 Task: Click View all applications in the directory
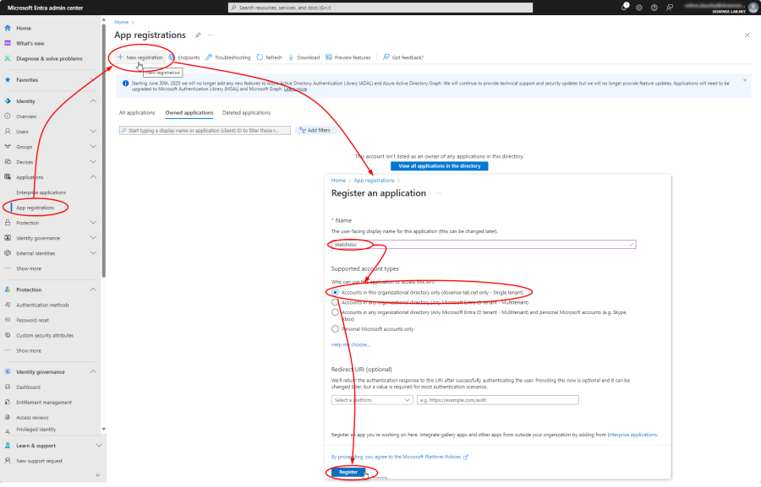pos(439,166)
